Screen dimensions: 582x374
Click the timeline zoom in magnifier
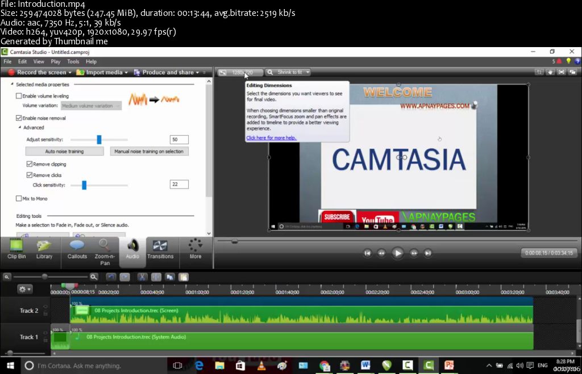point(94,277)
